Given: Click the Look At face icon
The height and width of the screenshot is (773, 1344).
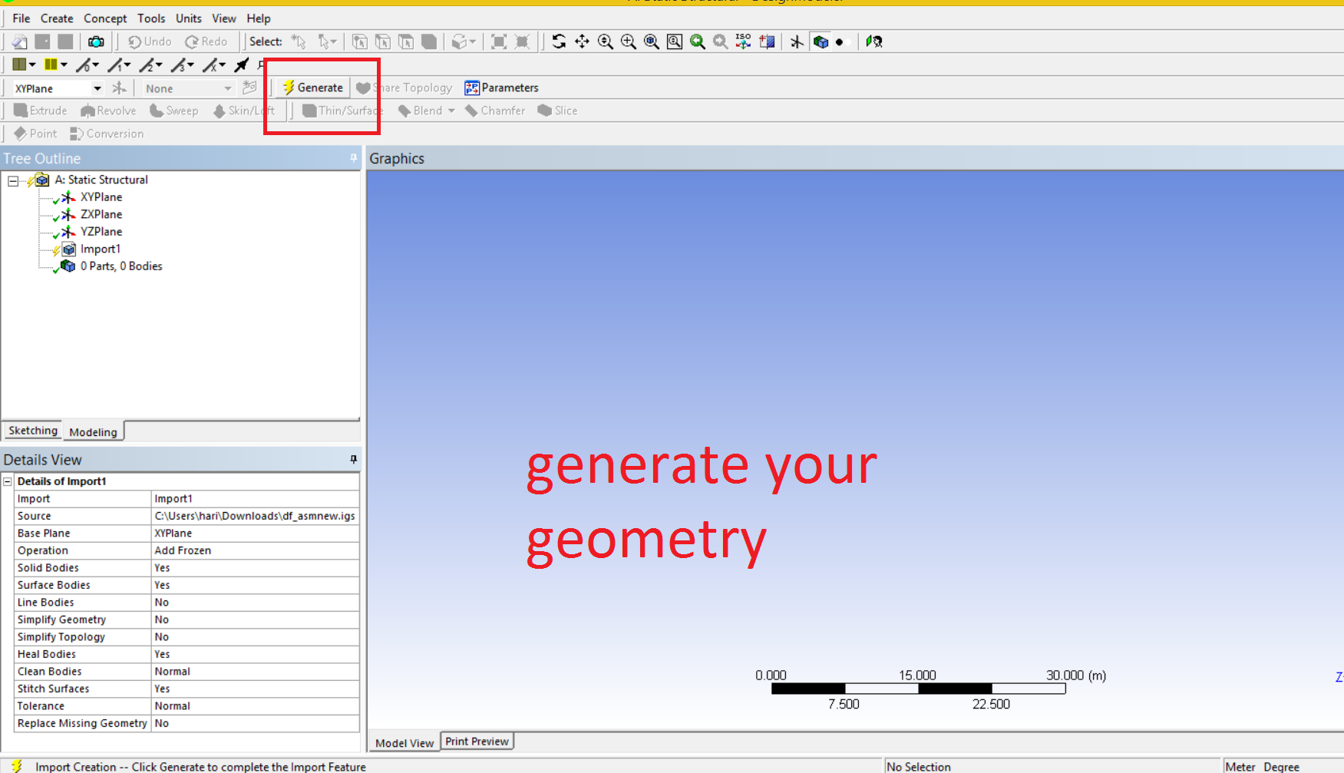Looking at the screenshot, I should click(766, 41).
